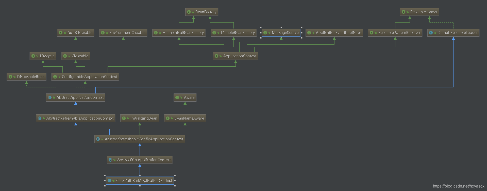Viewport: 487px width, 191px height.
Task: Click the interface icon on BeanFactory
Action: [x=189, y=12]
